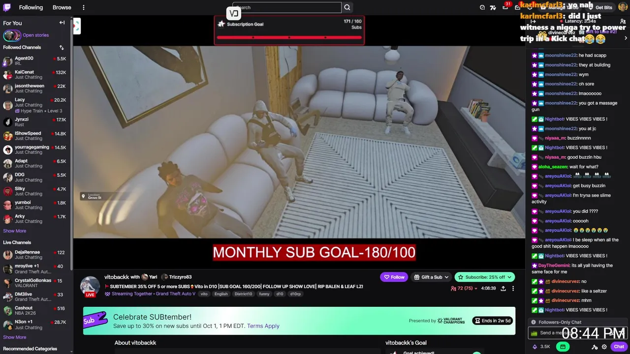The image size is (630, 354).
Task: Open green rewards button below chat
Action: tap(563, 347)
